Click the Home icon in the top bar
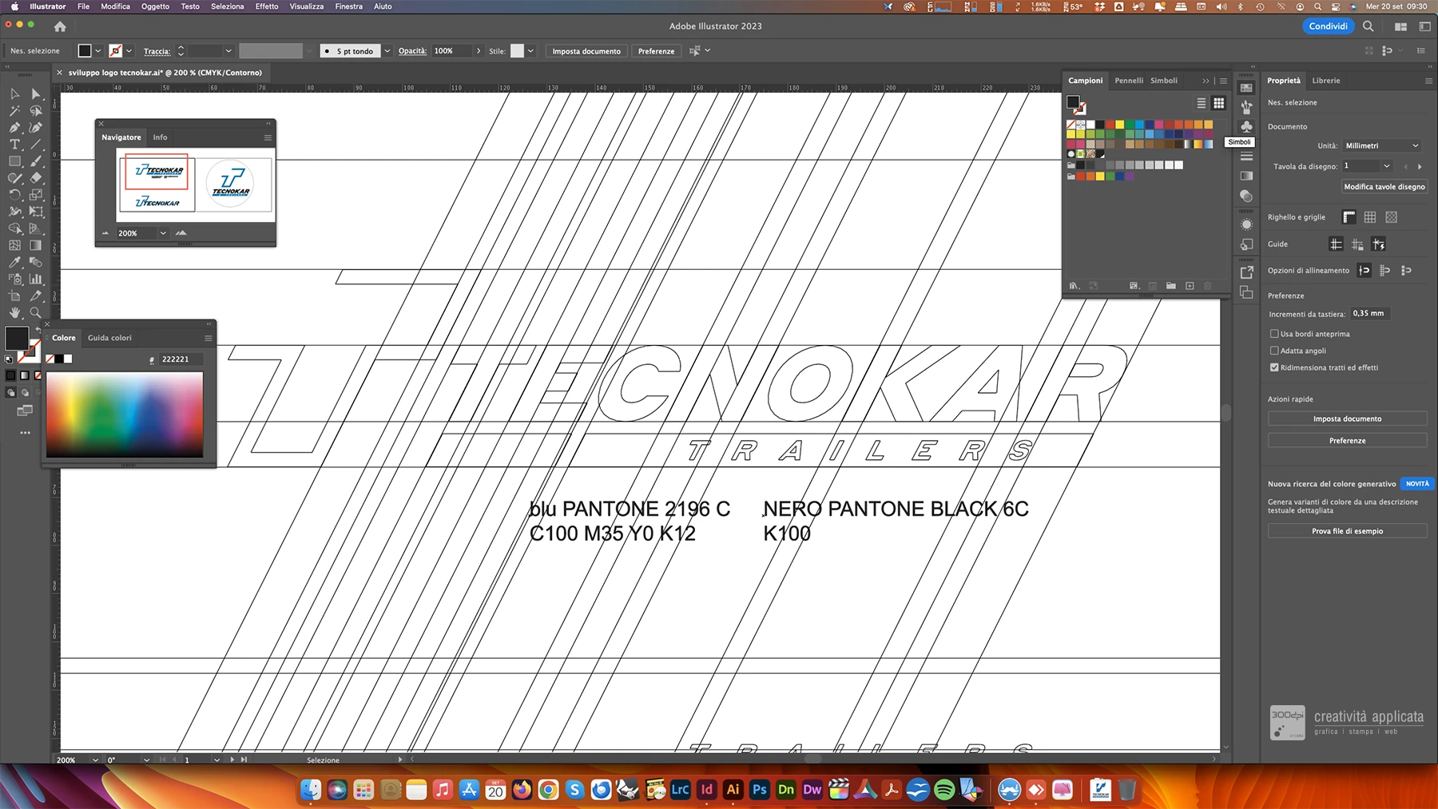 click(60, 26)
